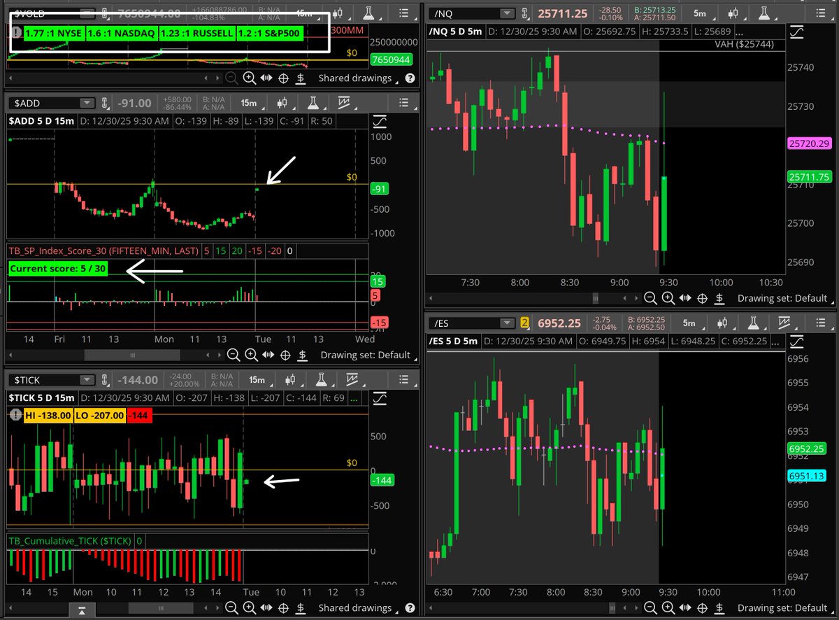Open Drawing set: Default under /NQ chart
This screenshot has width=839, height=620.
[x=782, y=298]
